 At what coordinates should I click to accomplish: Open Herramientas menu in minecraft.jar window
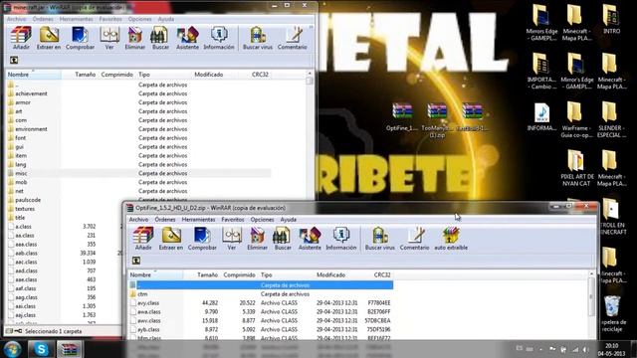[76, 19]
